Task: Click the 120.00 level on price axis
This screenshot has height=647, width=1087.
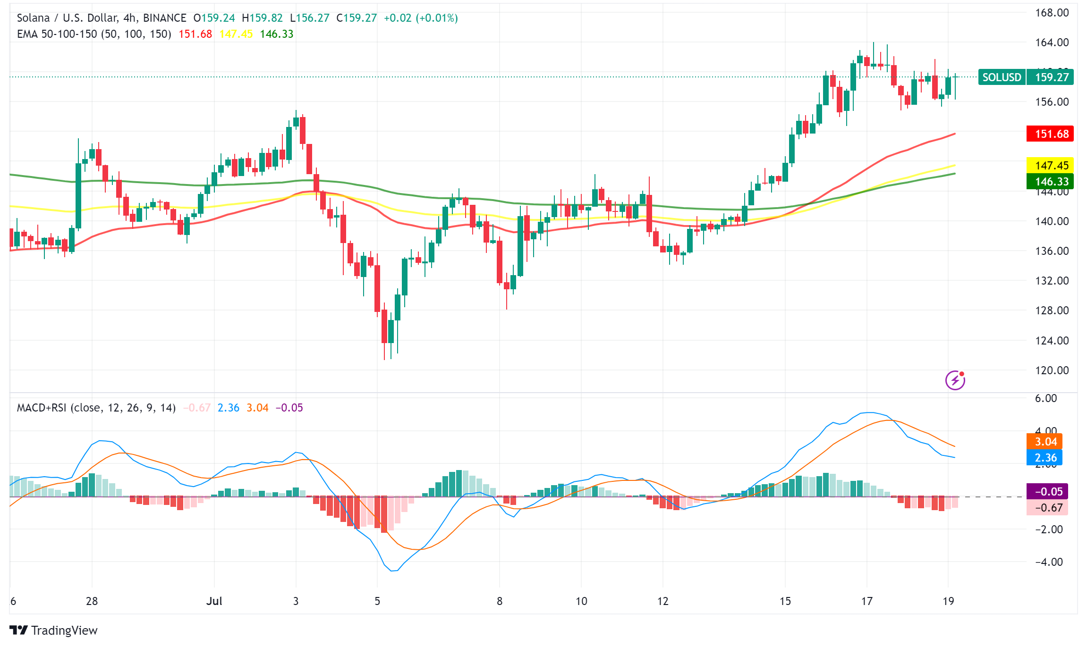Action: coord(1052,370)
